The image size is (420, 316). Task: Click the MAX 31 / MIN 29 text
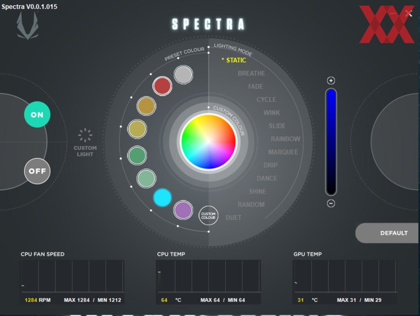pyautogui.click(x=359, y=300)
